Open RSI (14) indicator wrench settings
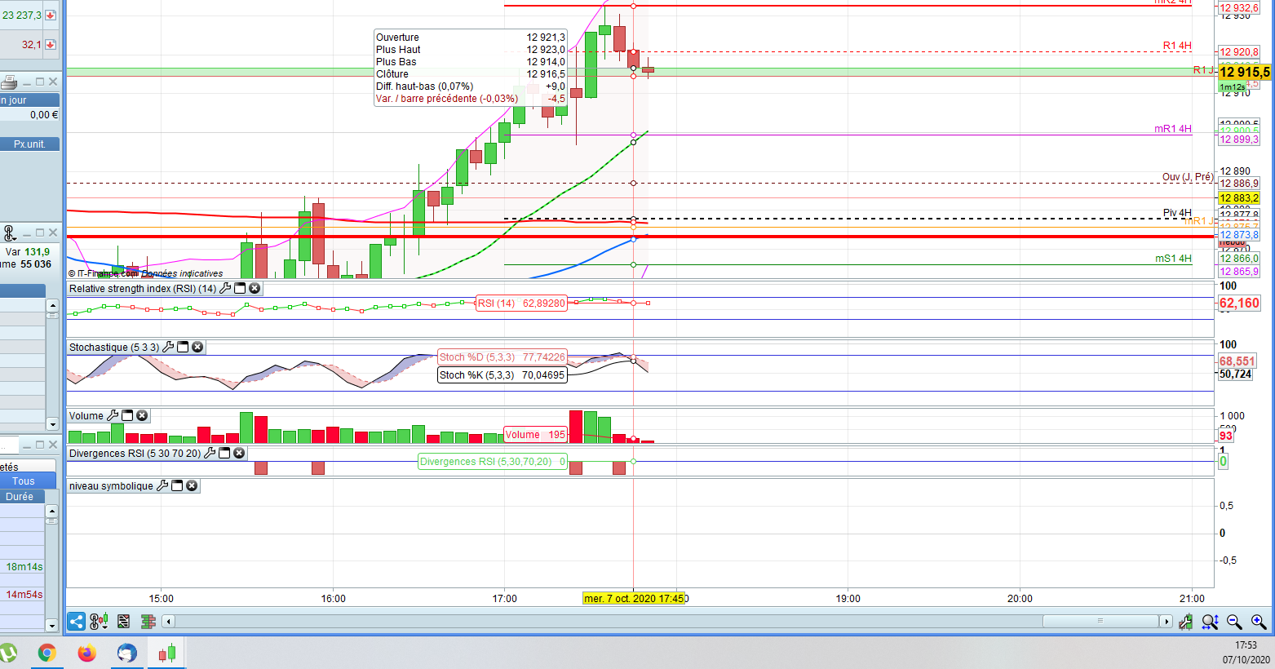Image resolution: width=1275 pixels, height=669 pixels. click(225, 288)
